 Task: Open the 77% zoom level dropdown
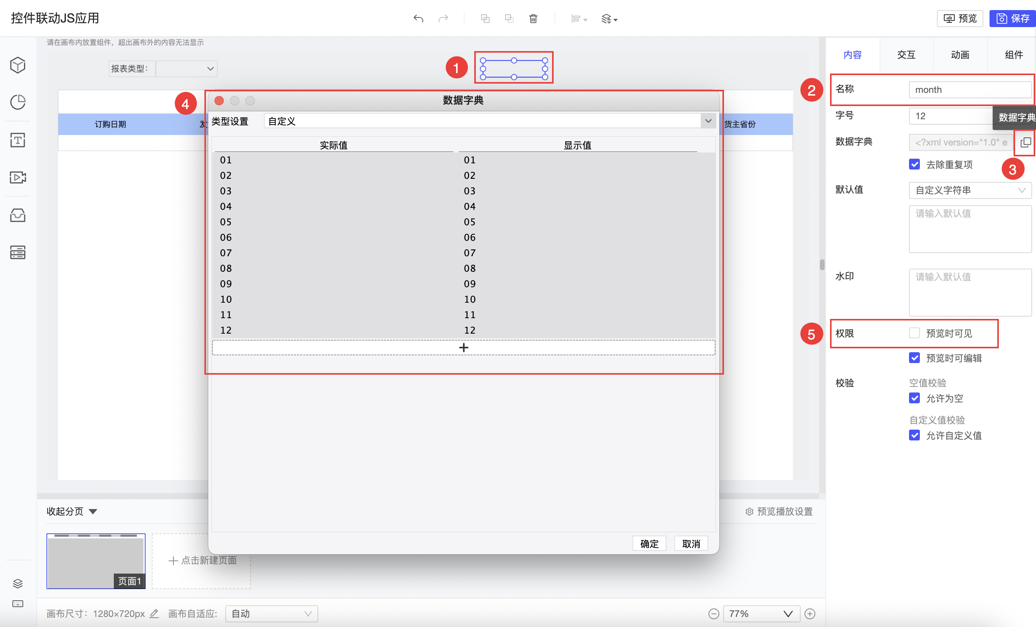tap(761, 613)
